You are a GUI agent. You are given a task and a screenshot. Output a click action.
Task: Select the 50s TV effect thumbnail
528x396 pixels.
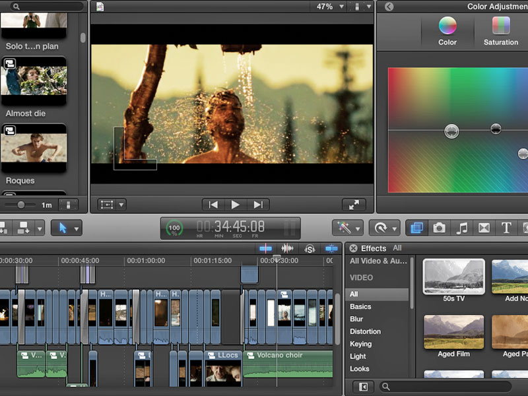pyautogui.click(x=453, y=277)
